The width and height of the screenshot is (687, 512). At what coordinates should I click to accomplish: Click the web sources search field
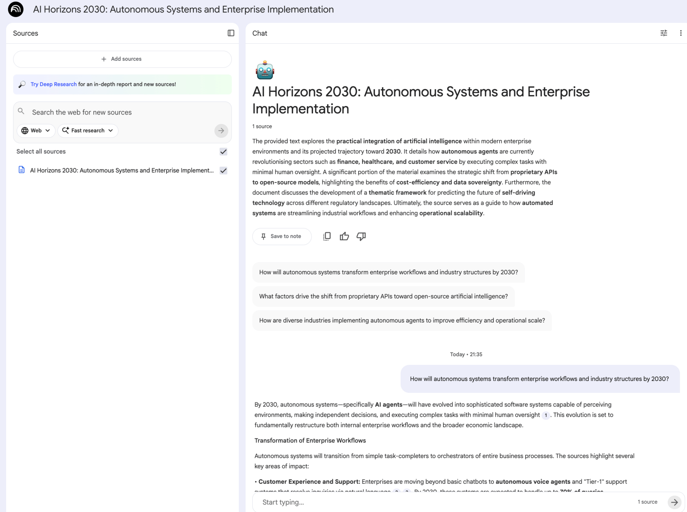coord(122,112)
